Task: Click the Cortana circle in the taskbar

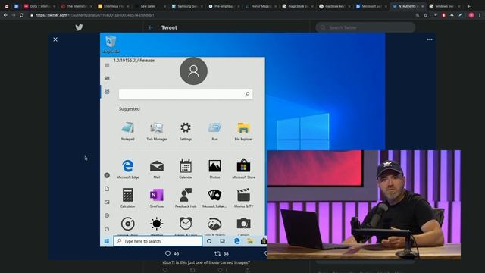Action: 209,241
